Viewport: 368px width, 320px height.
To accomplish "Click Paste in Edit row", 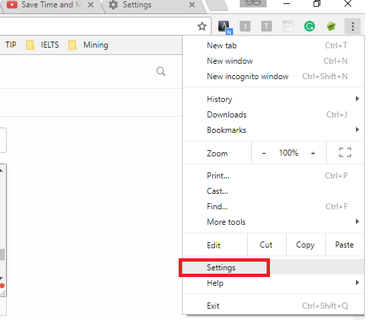I will pyautogui.click(x=344, y=245).
